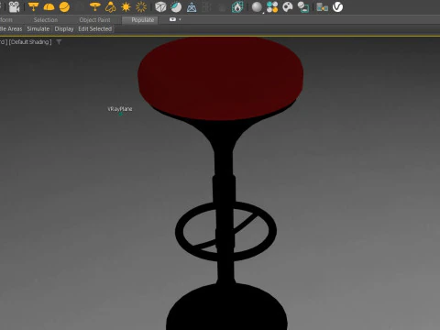This screenshot has height=330, width=440.
Task: Click the green VRayPlane helper dot
Action: (x=121, y=115)
